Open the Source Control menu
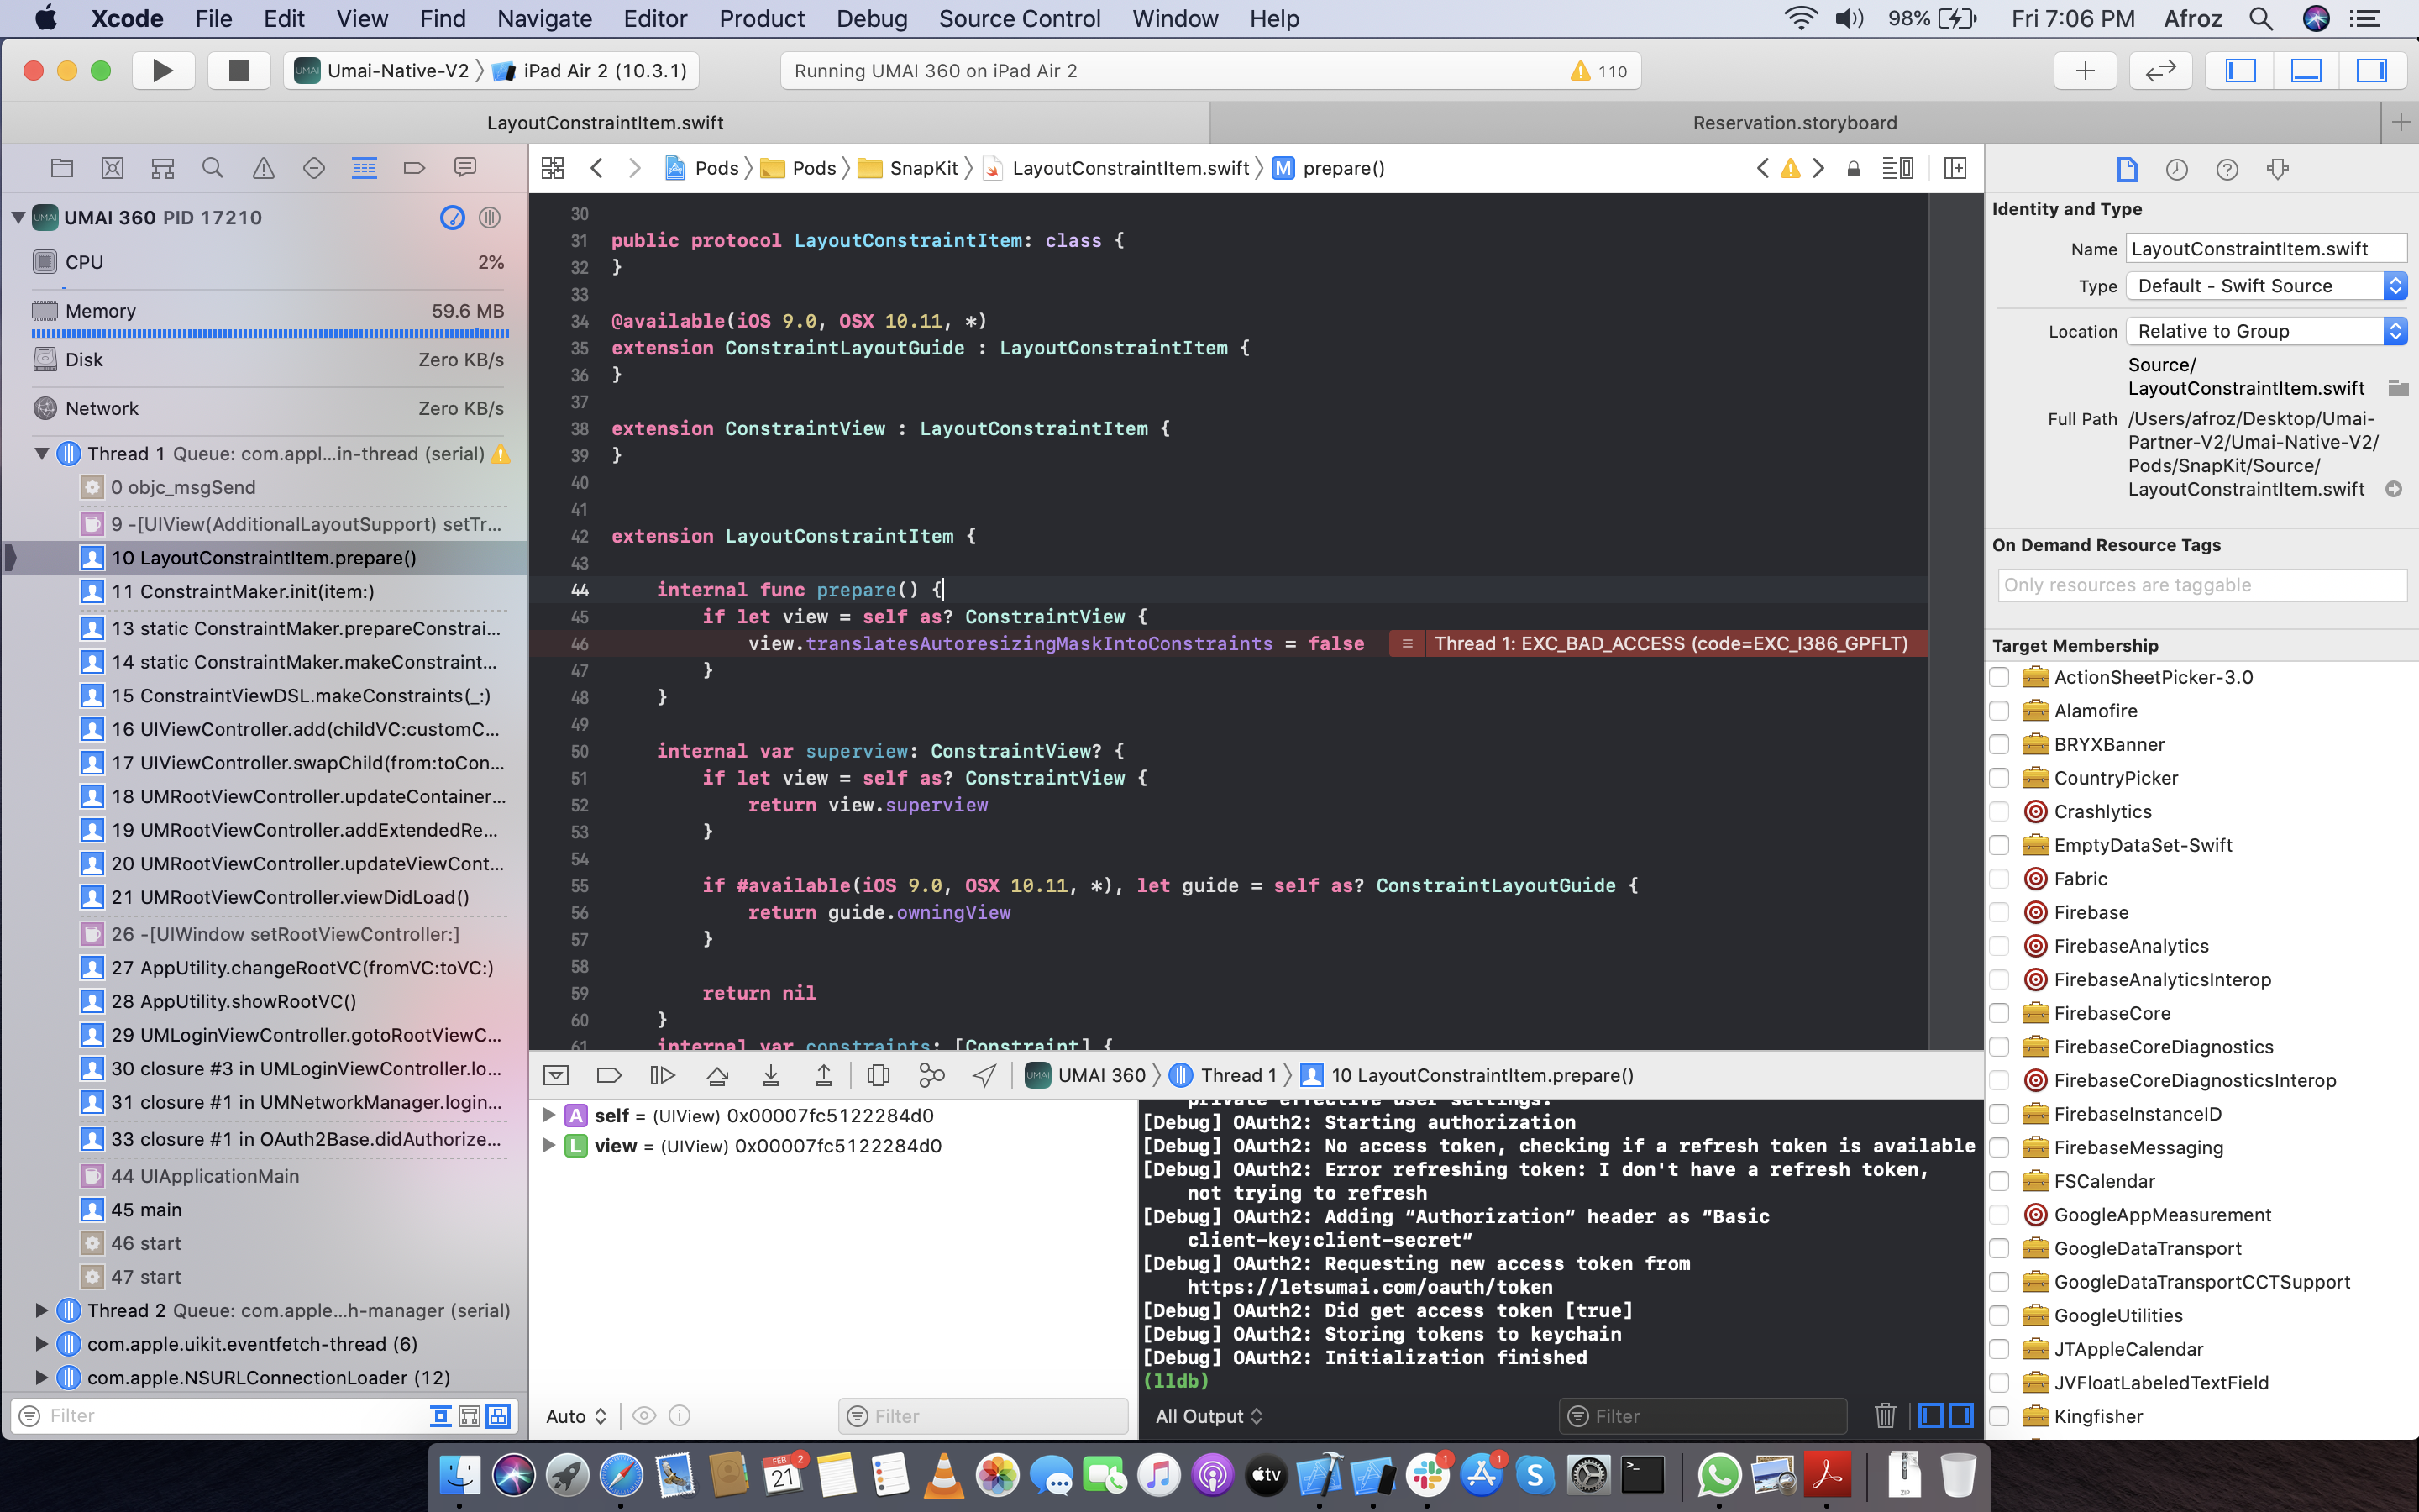 tap(1020, 18)
